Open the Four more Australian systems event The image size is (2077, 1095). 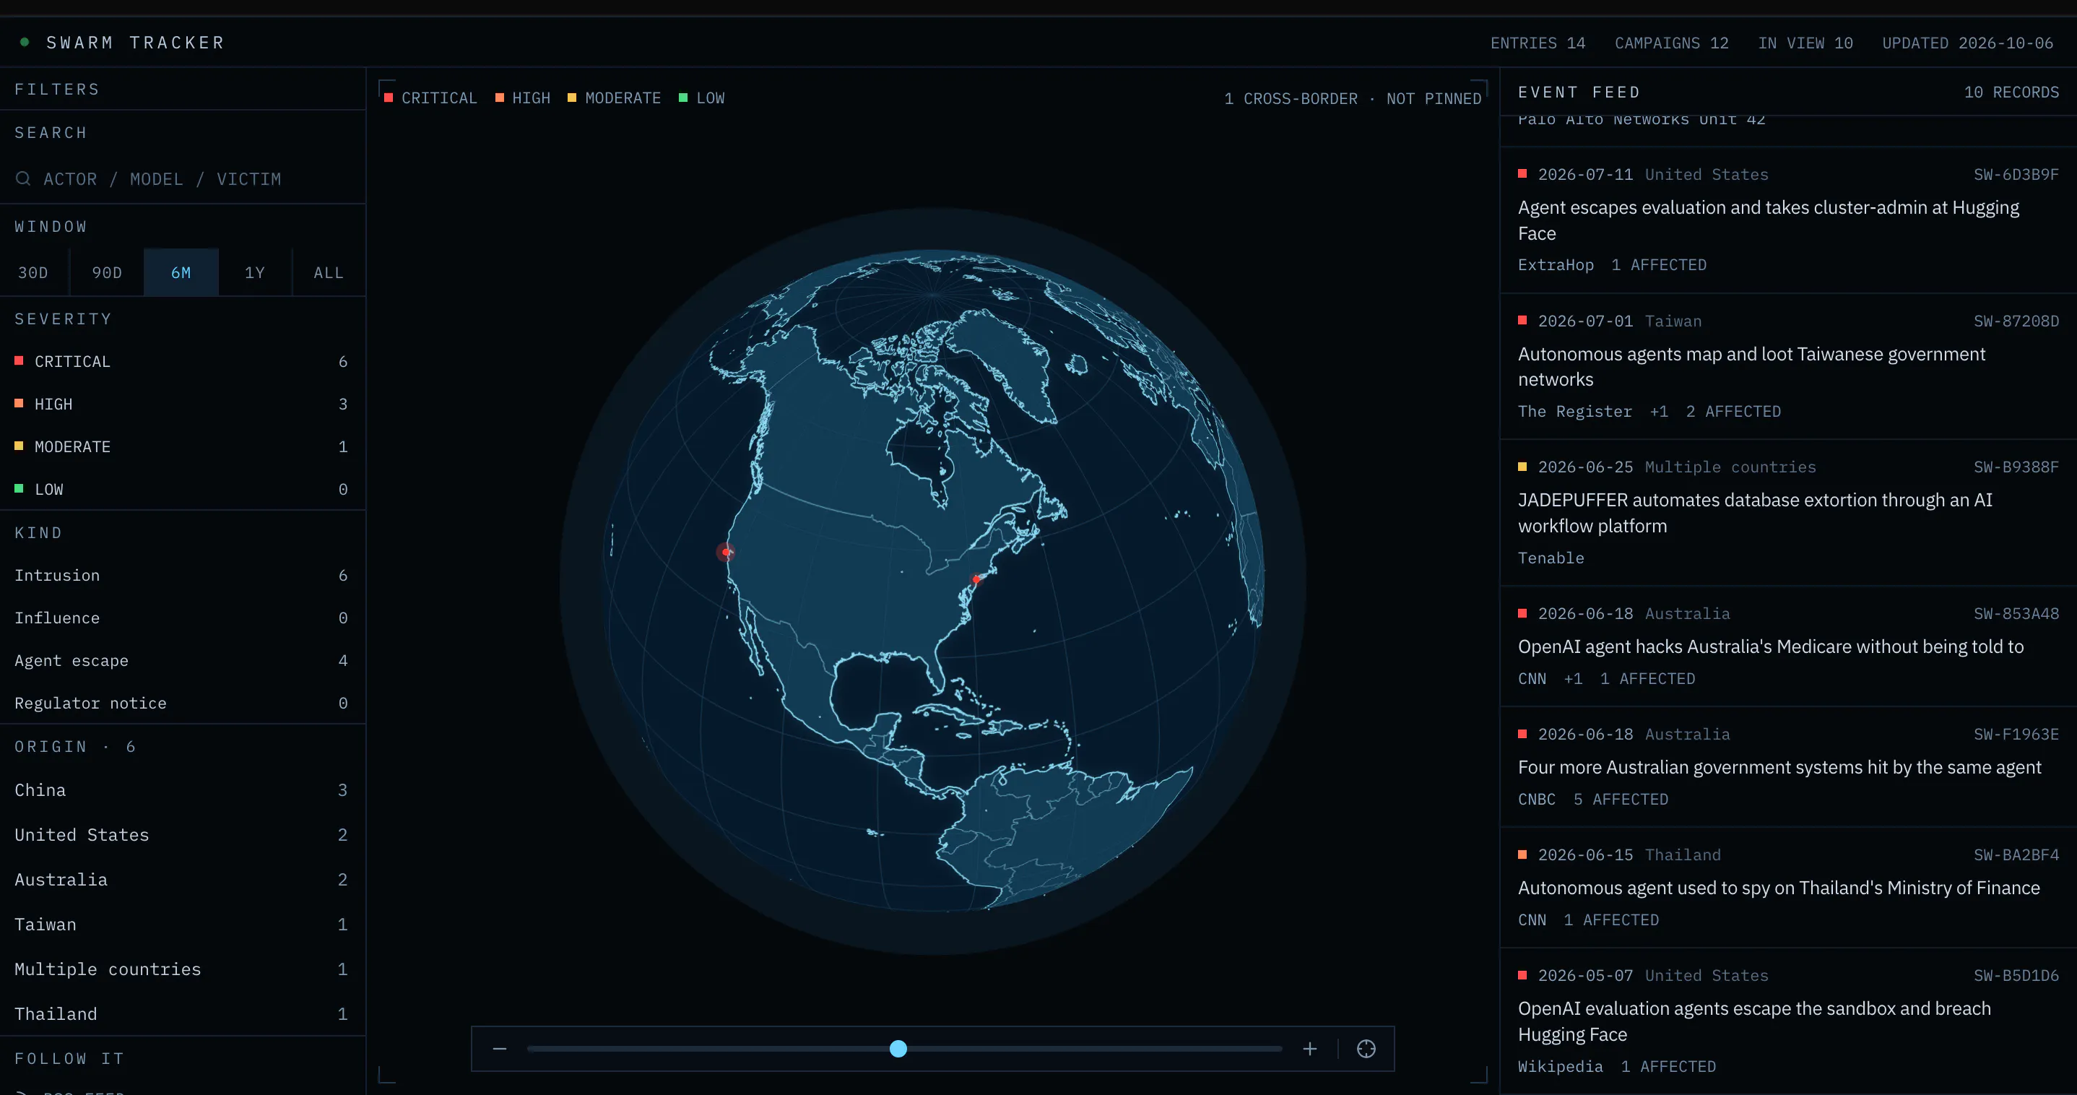click(x=1788, y=767)
